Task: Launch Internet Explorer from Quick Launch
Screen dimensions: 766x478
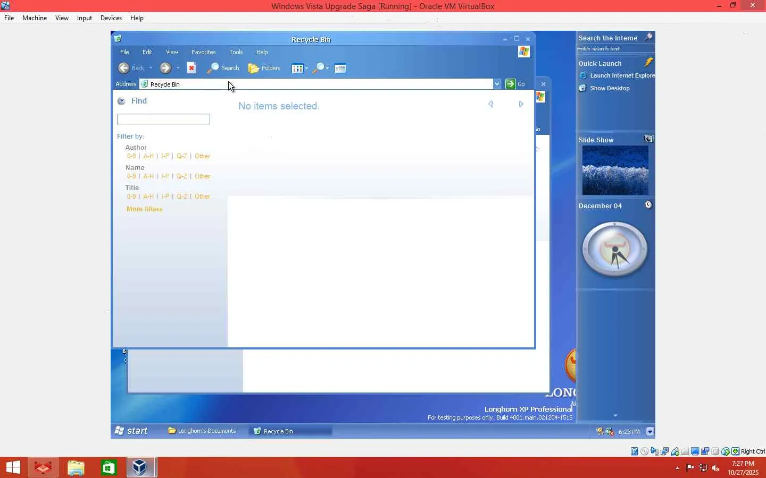Action: point(617,75)
